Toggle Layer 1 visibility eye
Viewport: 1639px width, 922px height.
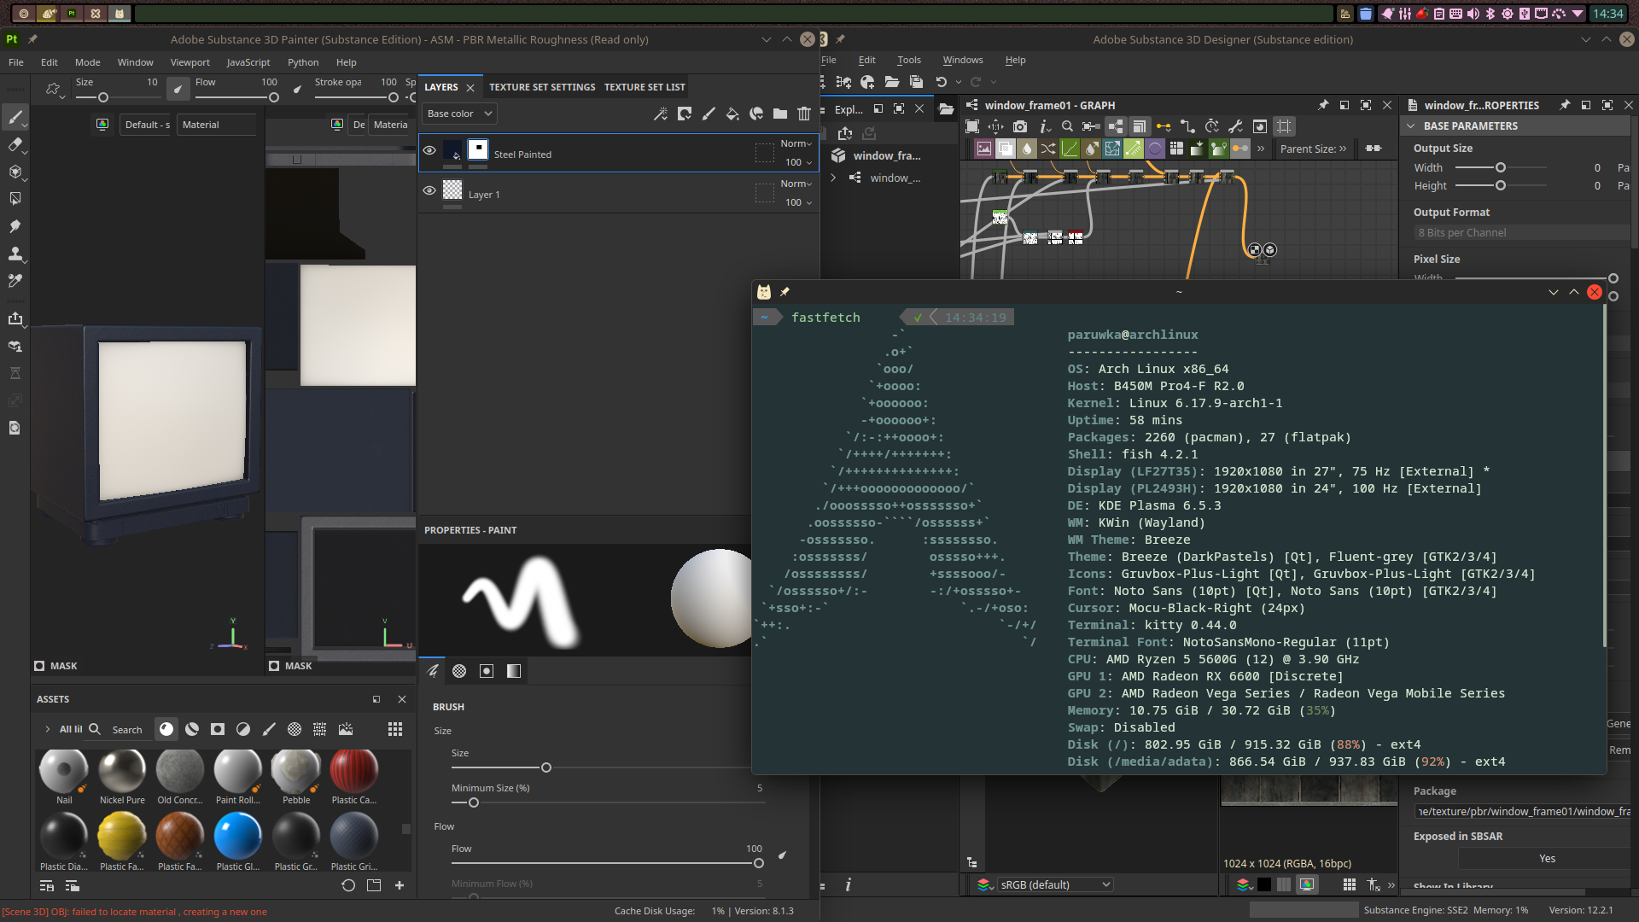point(429,190)
